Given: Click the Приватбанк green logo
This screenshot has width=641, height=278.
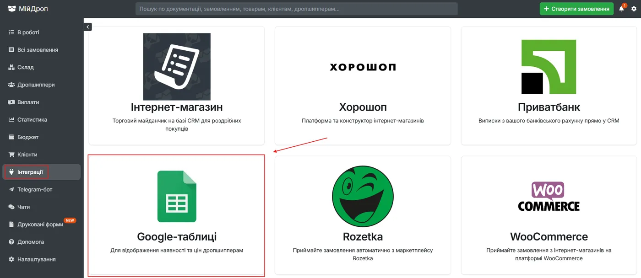Looking at the screenshot, I should [x=549, y=67].
